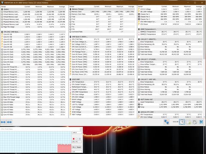
Task: Select the Memory Clock Ratio row
Action: [102, 14]
